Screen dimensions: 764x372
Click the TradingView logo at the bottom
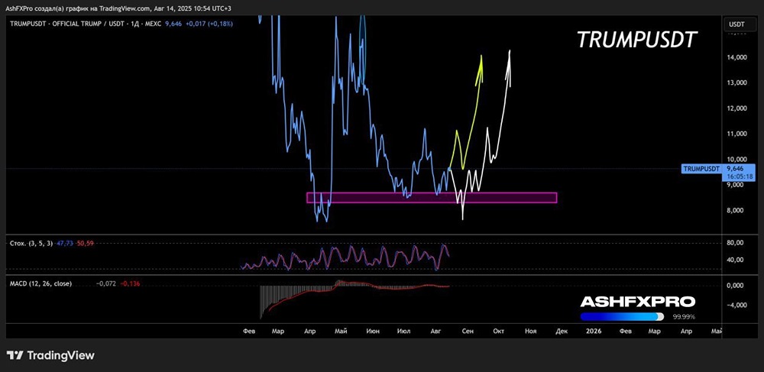pyautogui.click(x=50, y=355)
